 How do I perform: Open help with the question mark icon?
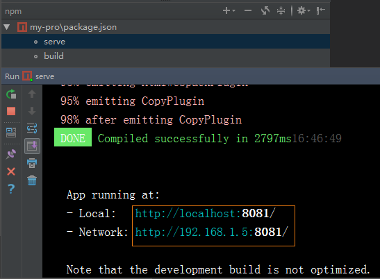[11, 189]
